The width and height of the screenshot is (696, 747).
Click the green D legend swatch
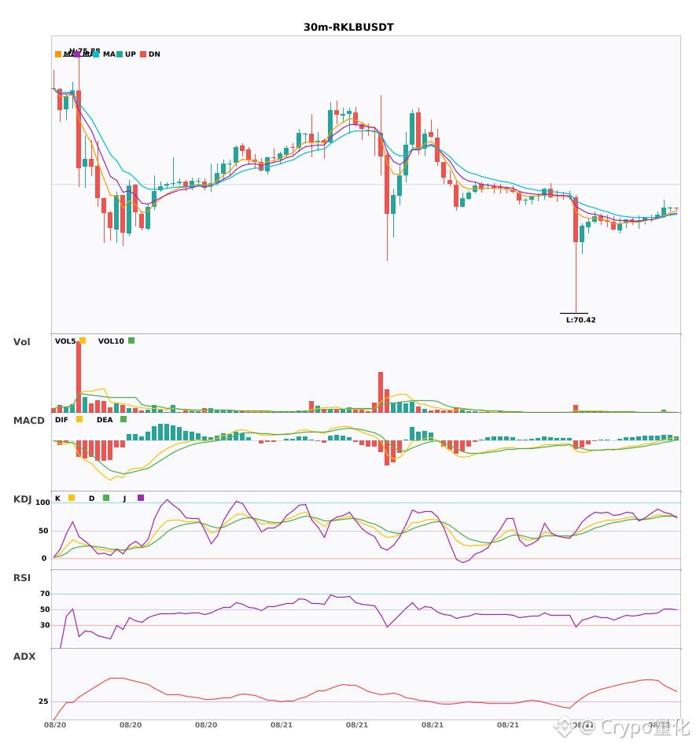[x=106, y=498]
